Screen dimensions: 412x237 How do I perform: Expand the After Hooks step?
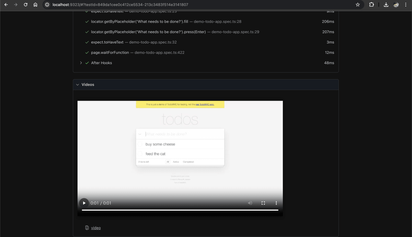(81, 63)
